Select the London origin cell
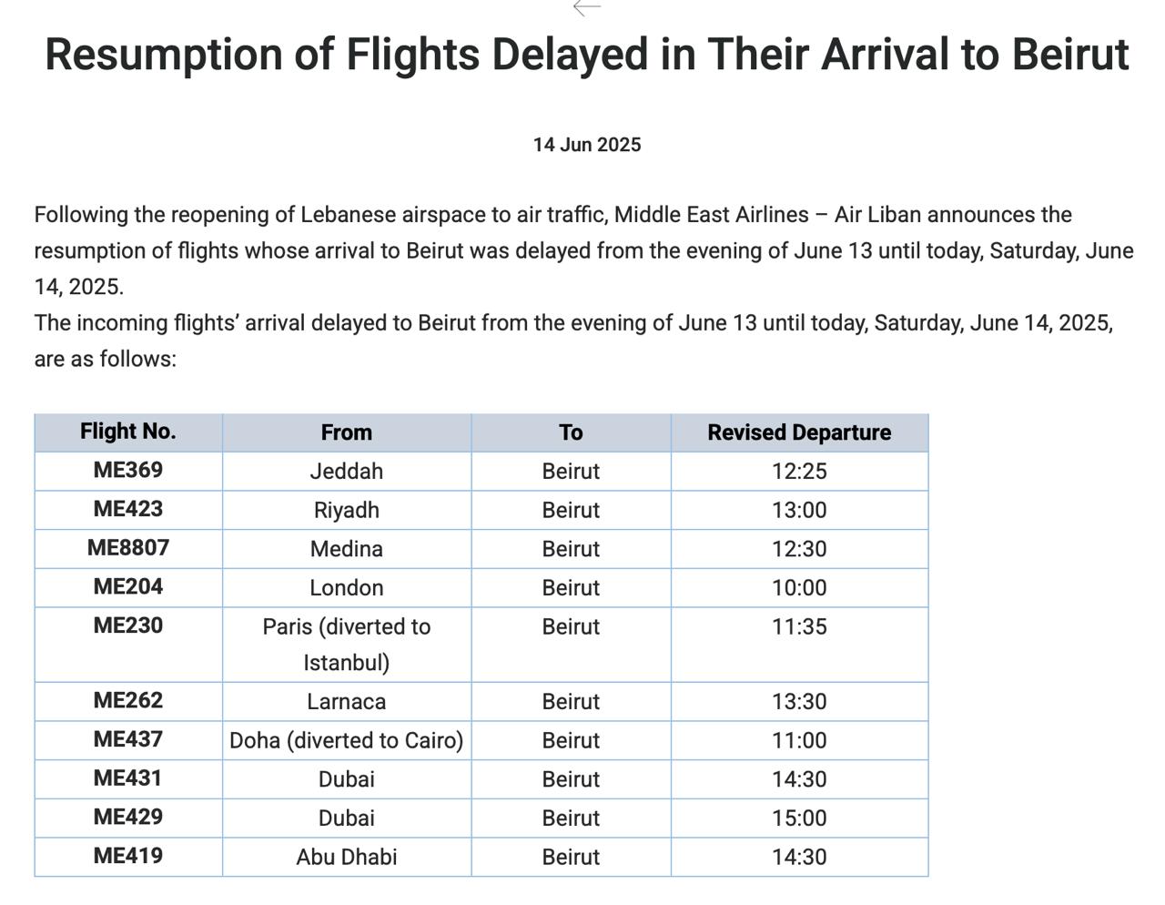 pos(347,588)
